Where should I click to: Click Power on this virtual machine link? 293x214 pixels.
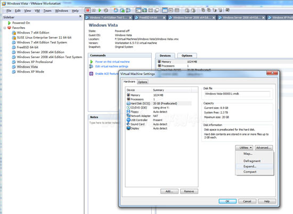(x=112, y=62)
